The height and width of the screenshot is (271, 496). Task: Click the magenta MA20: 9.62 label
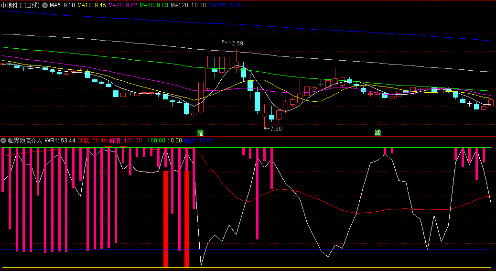(122, 5)
